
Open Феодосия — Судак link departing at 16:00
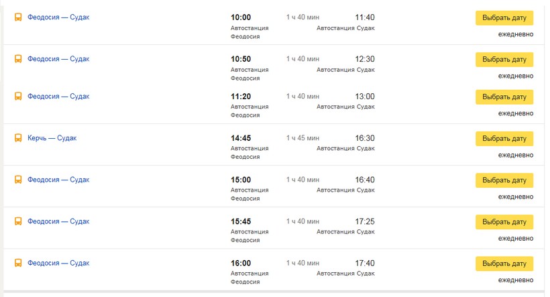[58, 263]
